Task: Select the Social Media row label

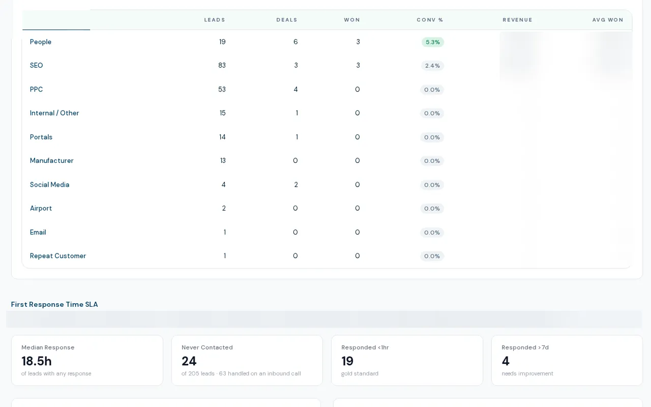Action: 50,185
